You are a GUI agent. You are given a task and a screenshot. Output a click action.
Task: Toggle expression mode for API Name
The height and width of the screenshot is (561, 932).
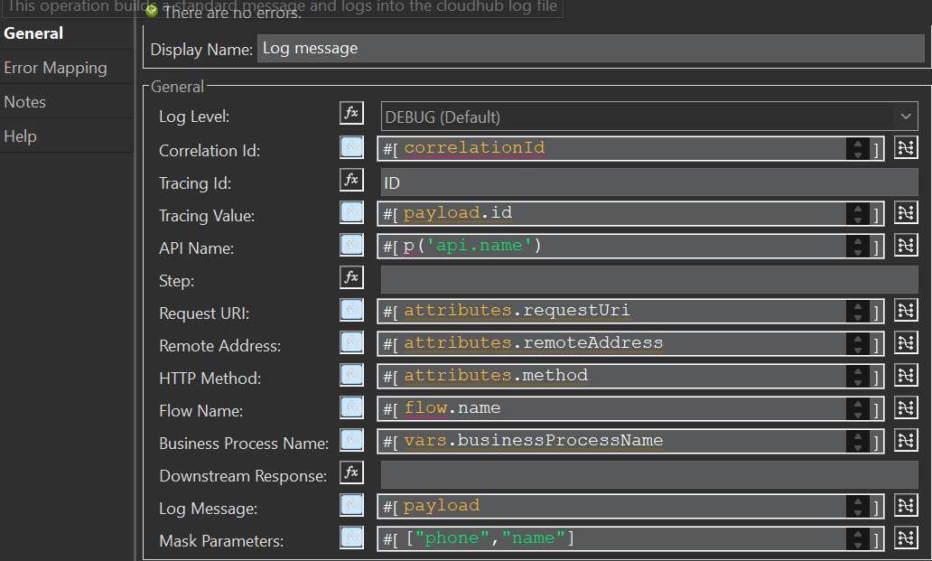(x=351, y=244)
